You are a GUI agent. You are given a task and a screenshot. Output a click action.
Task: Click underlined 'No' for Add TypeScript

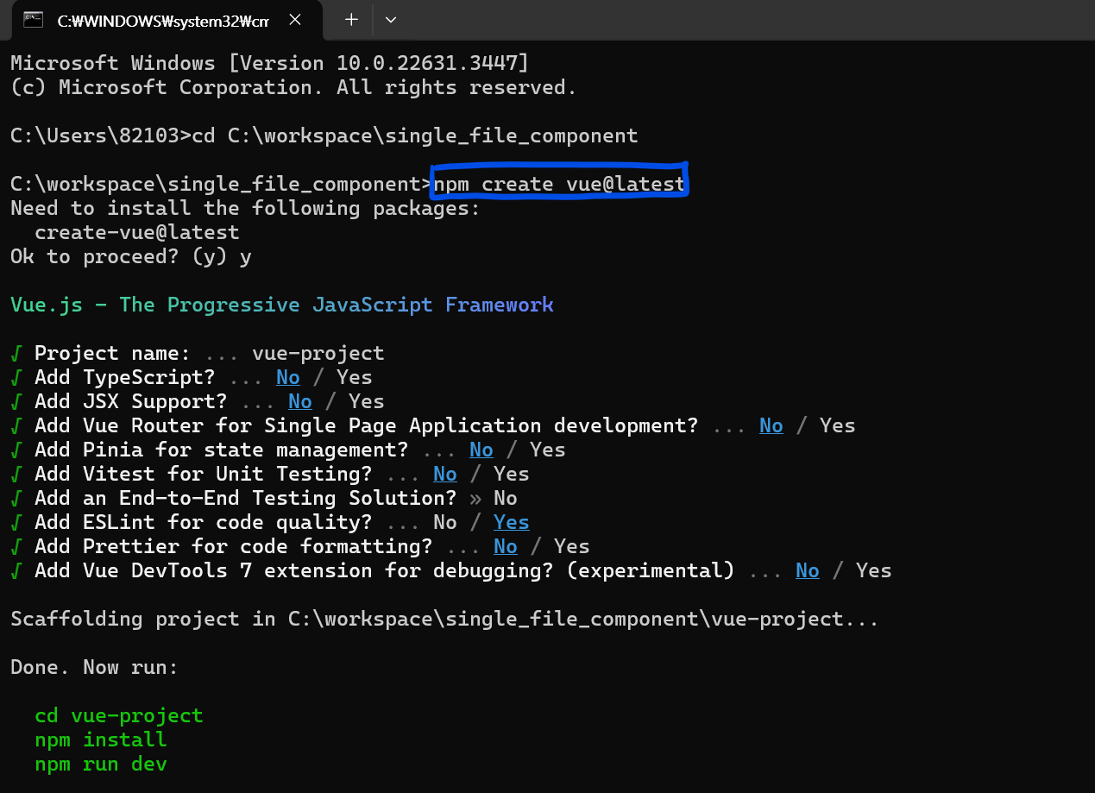point(288,377)
